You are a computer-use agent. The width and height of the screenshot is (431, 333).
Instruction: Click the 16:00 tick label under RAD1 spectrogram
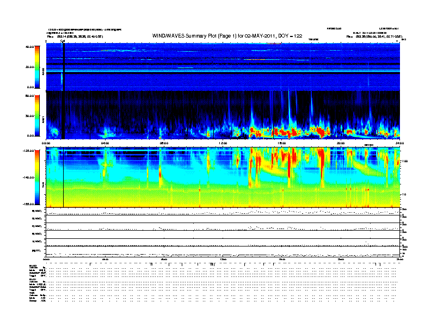pyautogui.click(x=282, y=143)
